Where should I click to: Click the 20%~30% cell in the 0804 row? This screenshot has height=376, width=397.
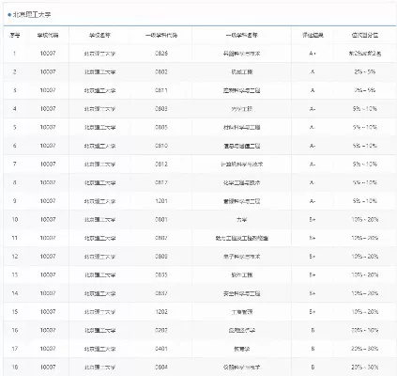tap(365, 368)
